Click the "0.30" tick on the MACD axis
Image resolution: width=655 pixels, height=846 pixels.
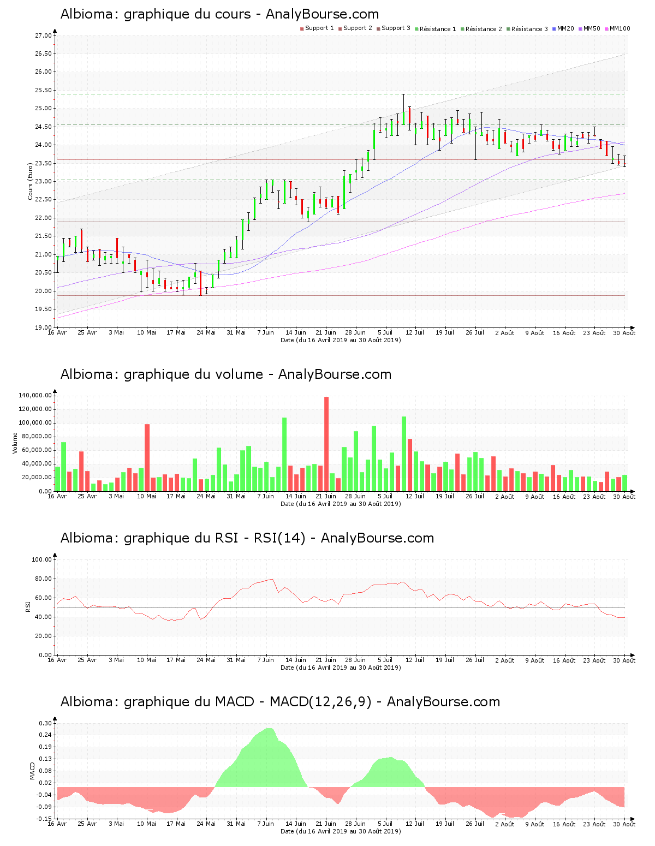click(x=45, y=723)
